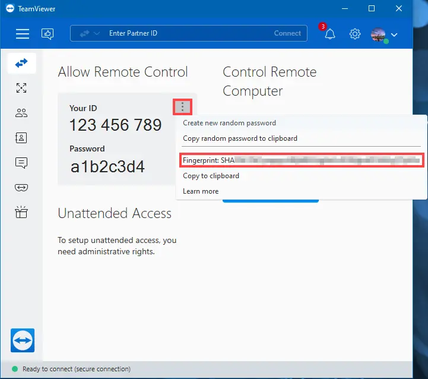Open the Meeting sidebar icon
The width and height of the screenshot is (428, 379).
[x=21, y=113]
